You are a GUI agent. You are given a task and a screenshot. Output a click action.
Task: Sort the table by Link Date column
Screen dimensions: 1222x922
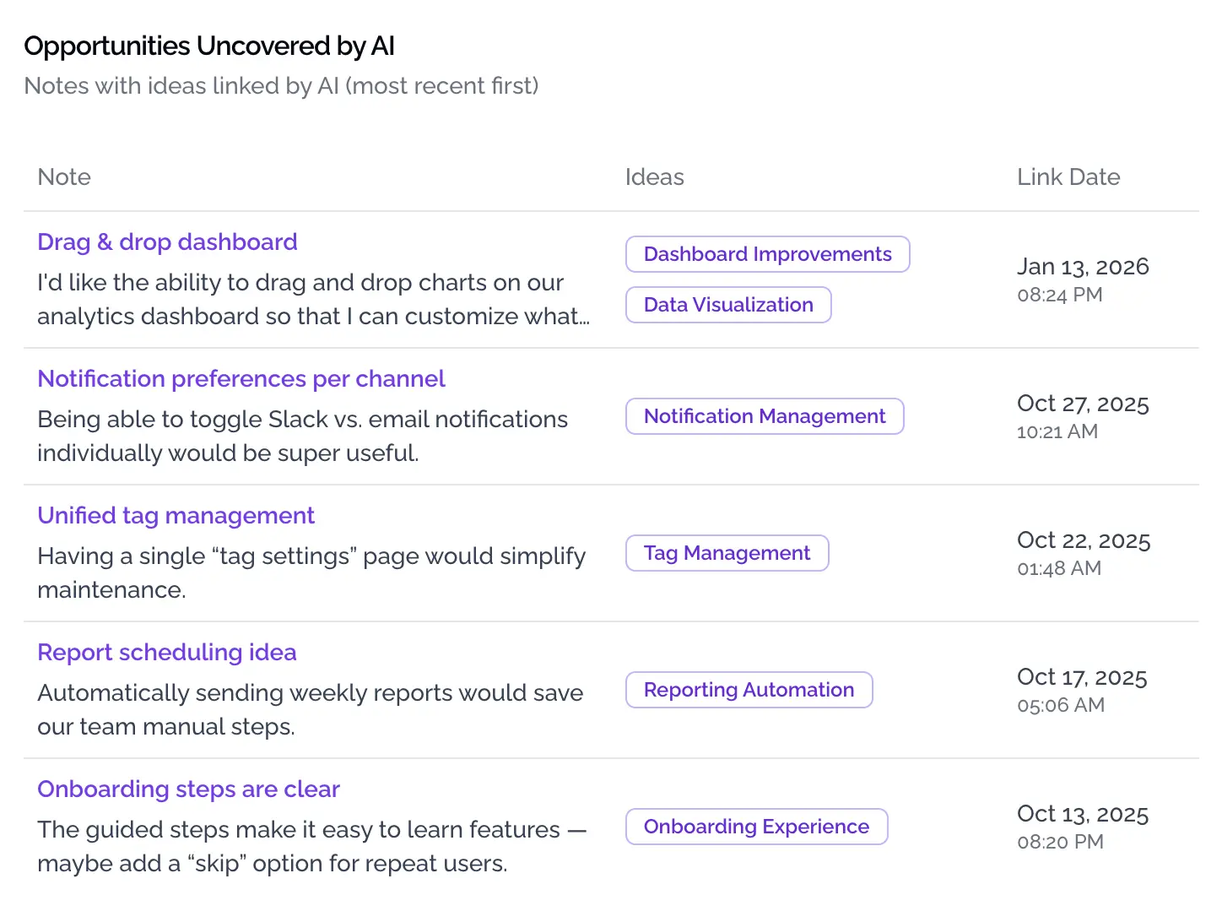tap(1068, 176)
